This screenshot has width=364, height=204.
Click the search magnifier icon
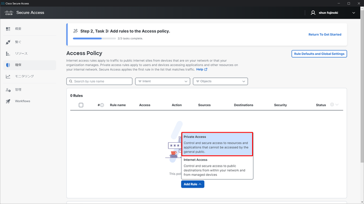(71, 81)
